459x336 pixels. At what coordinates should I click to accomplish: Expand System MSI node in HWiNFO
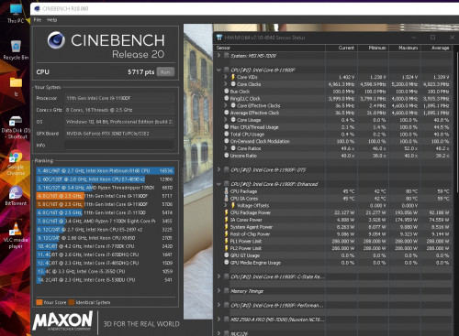point(218,56)
